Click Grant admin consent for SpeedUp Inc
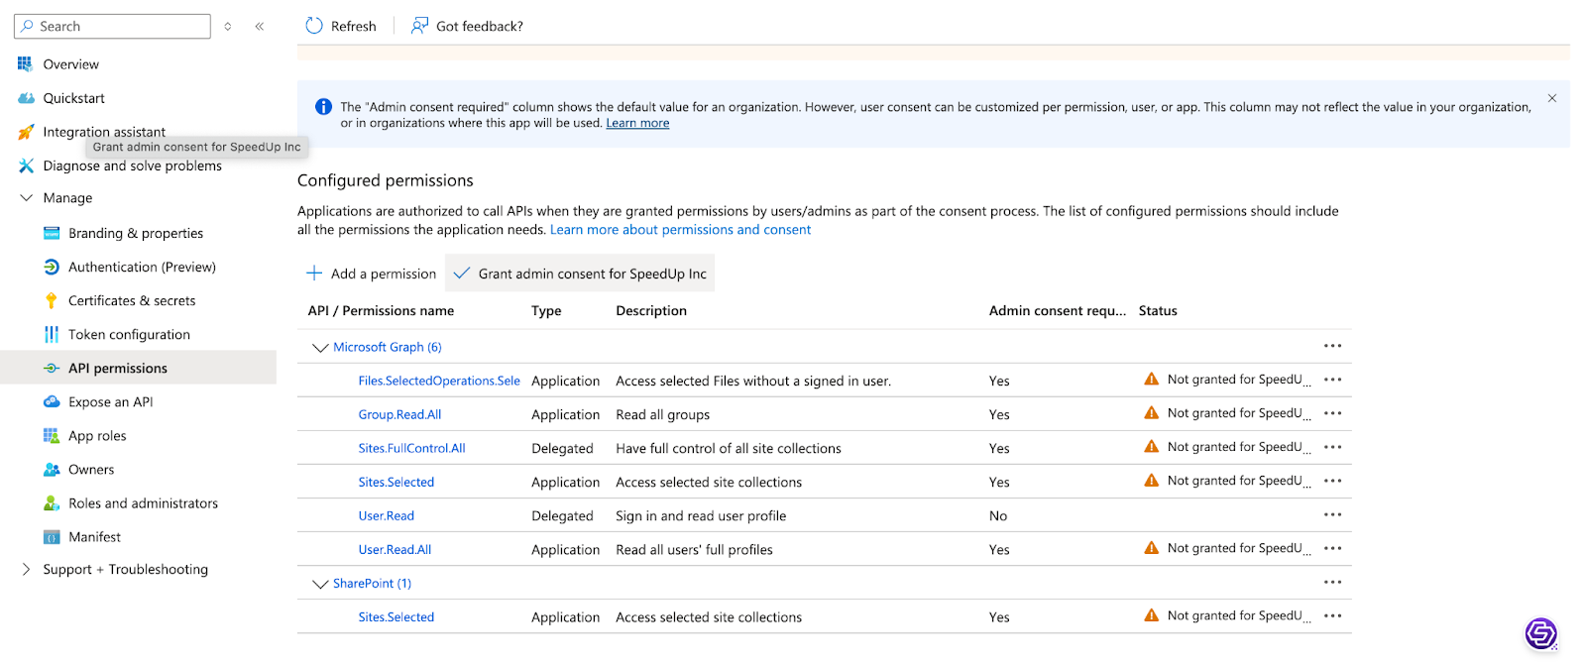 (x=580, y=274)
